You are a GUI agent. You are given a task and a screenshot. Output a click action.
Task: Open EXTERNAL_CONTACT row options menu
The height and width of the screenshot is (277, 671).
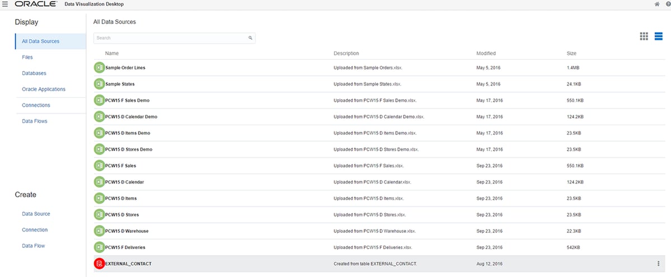(x=658, y=264)
